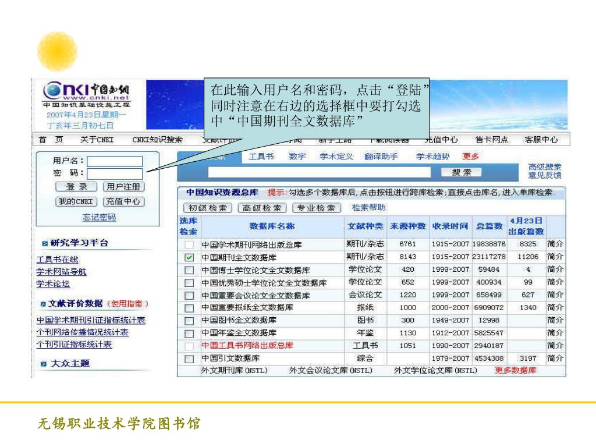Click the 高级检索 button
Viewport: 596px width, 447px height.
tap(262, 208)
